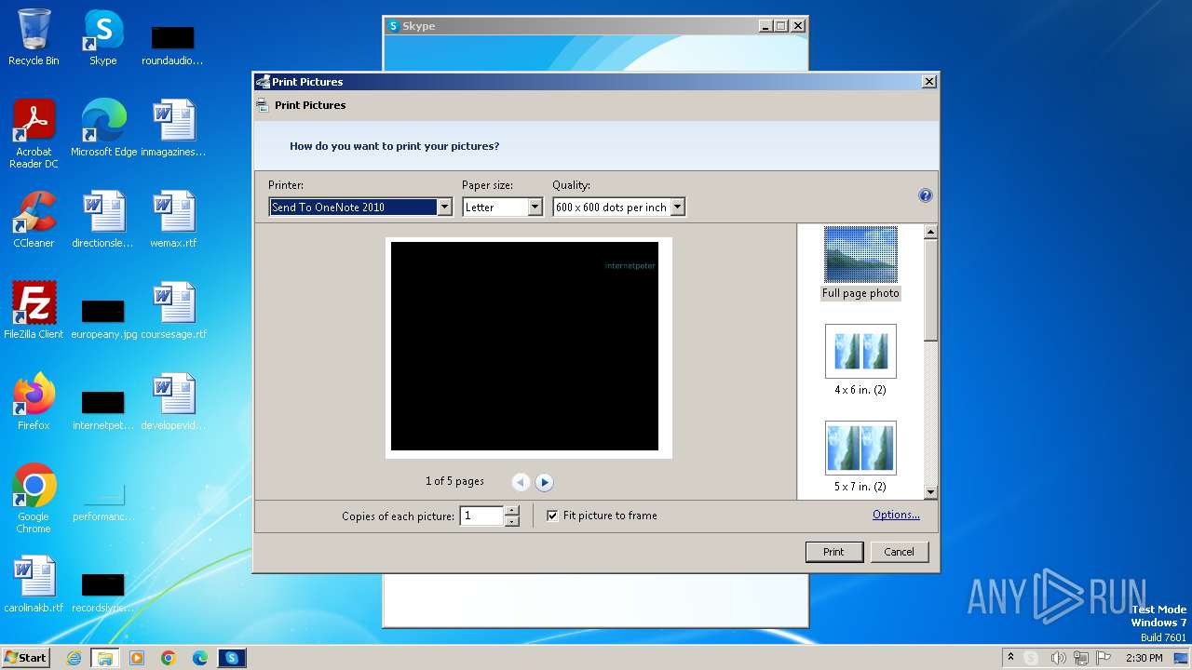Select internetpet image file icon

103,408
